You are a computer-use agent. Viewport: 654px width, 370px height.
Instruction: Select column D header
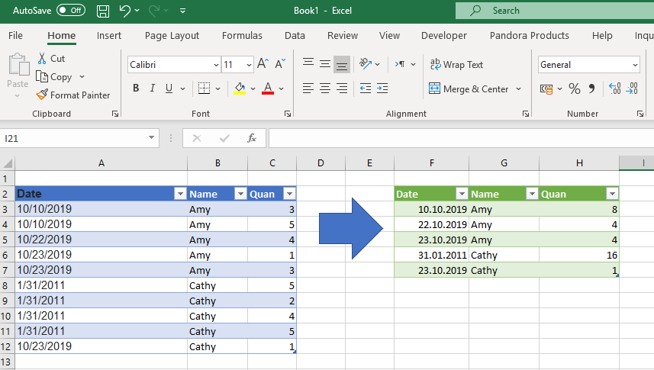321,163
